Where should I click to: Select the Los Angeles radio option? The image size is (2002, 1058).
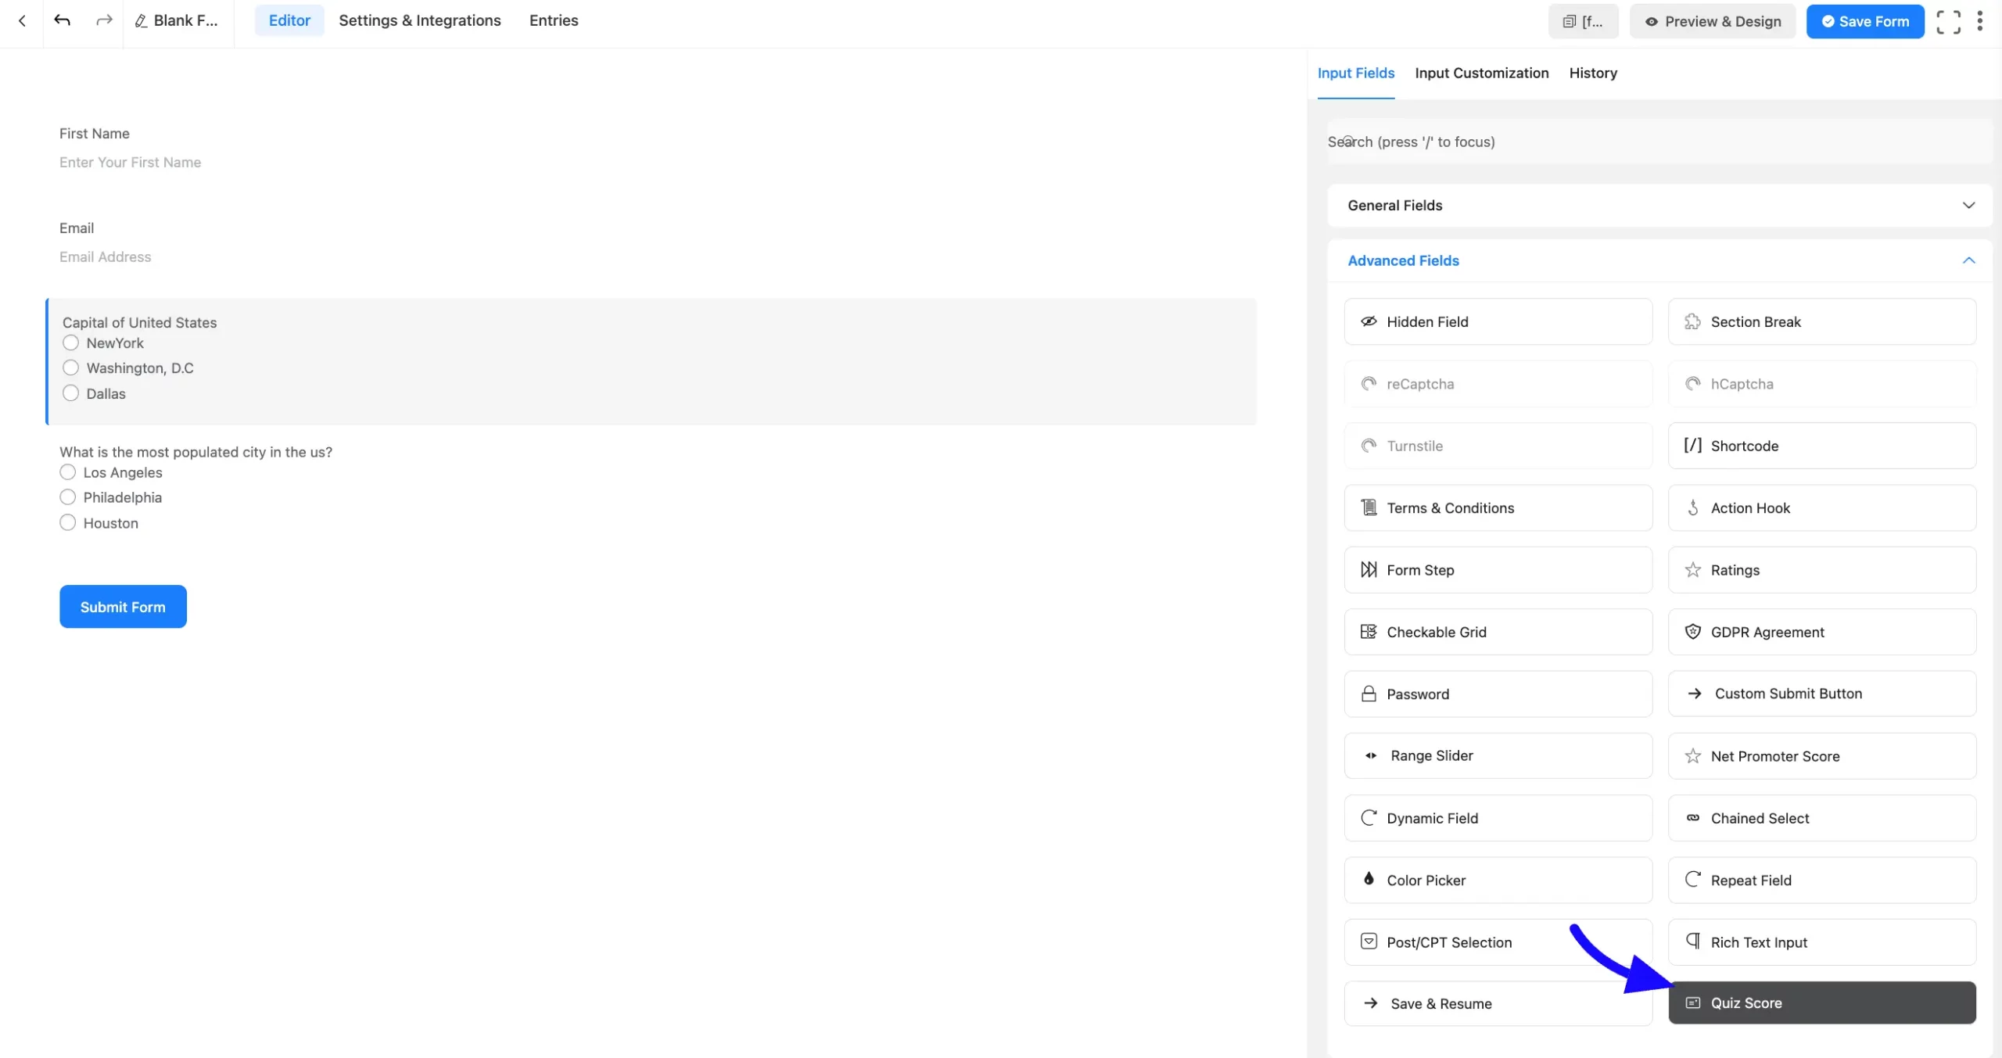point(68,472)
